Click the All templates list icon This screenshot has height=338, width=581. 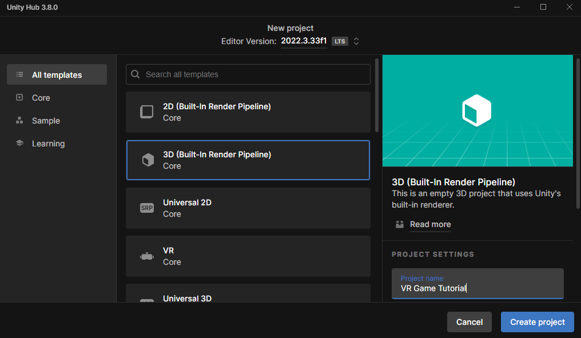tap(20, 75)
